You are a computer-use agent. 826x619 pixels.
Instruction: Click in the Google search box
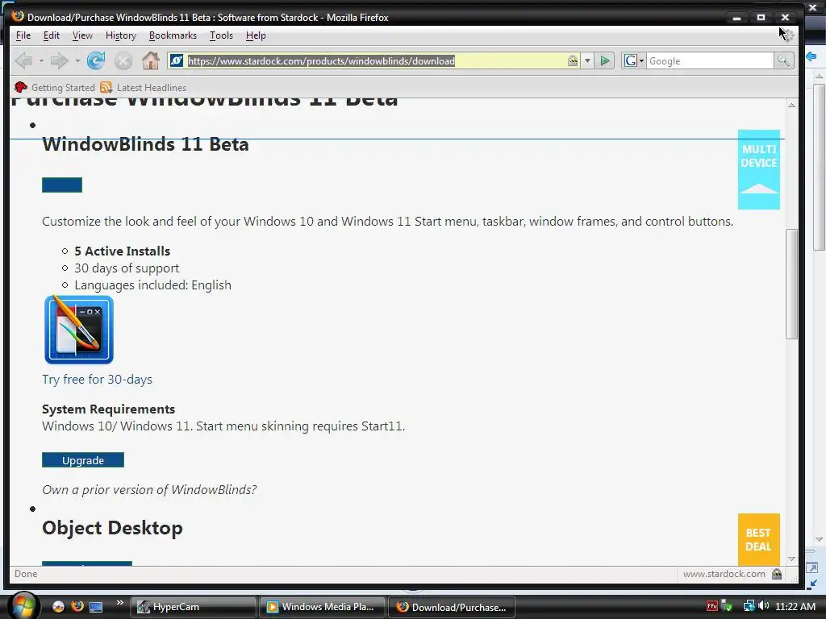tap(710, 61)
